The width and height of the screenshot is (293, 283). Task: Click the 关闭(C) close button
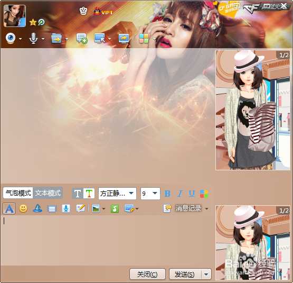click(x=147, y=275)
